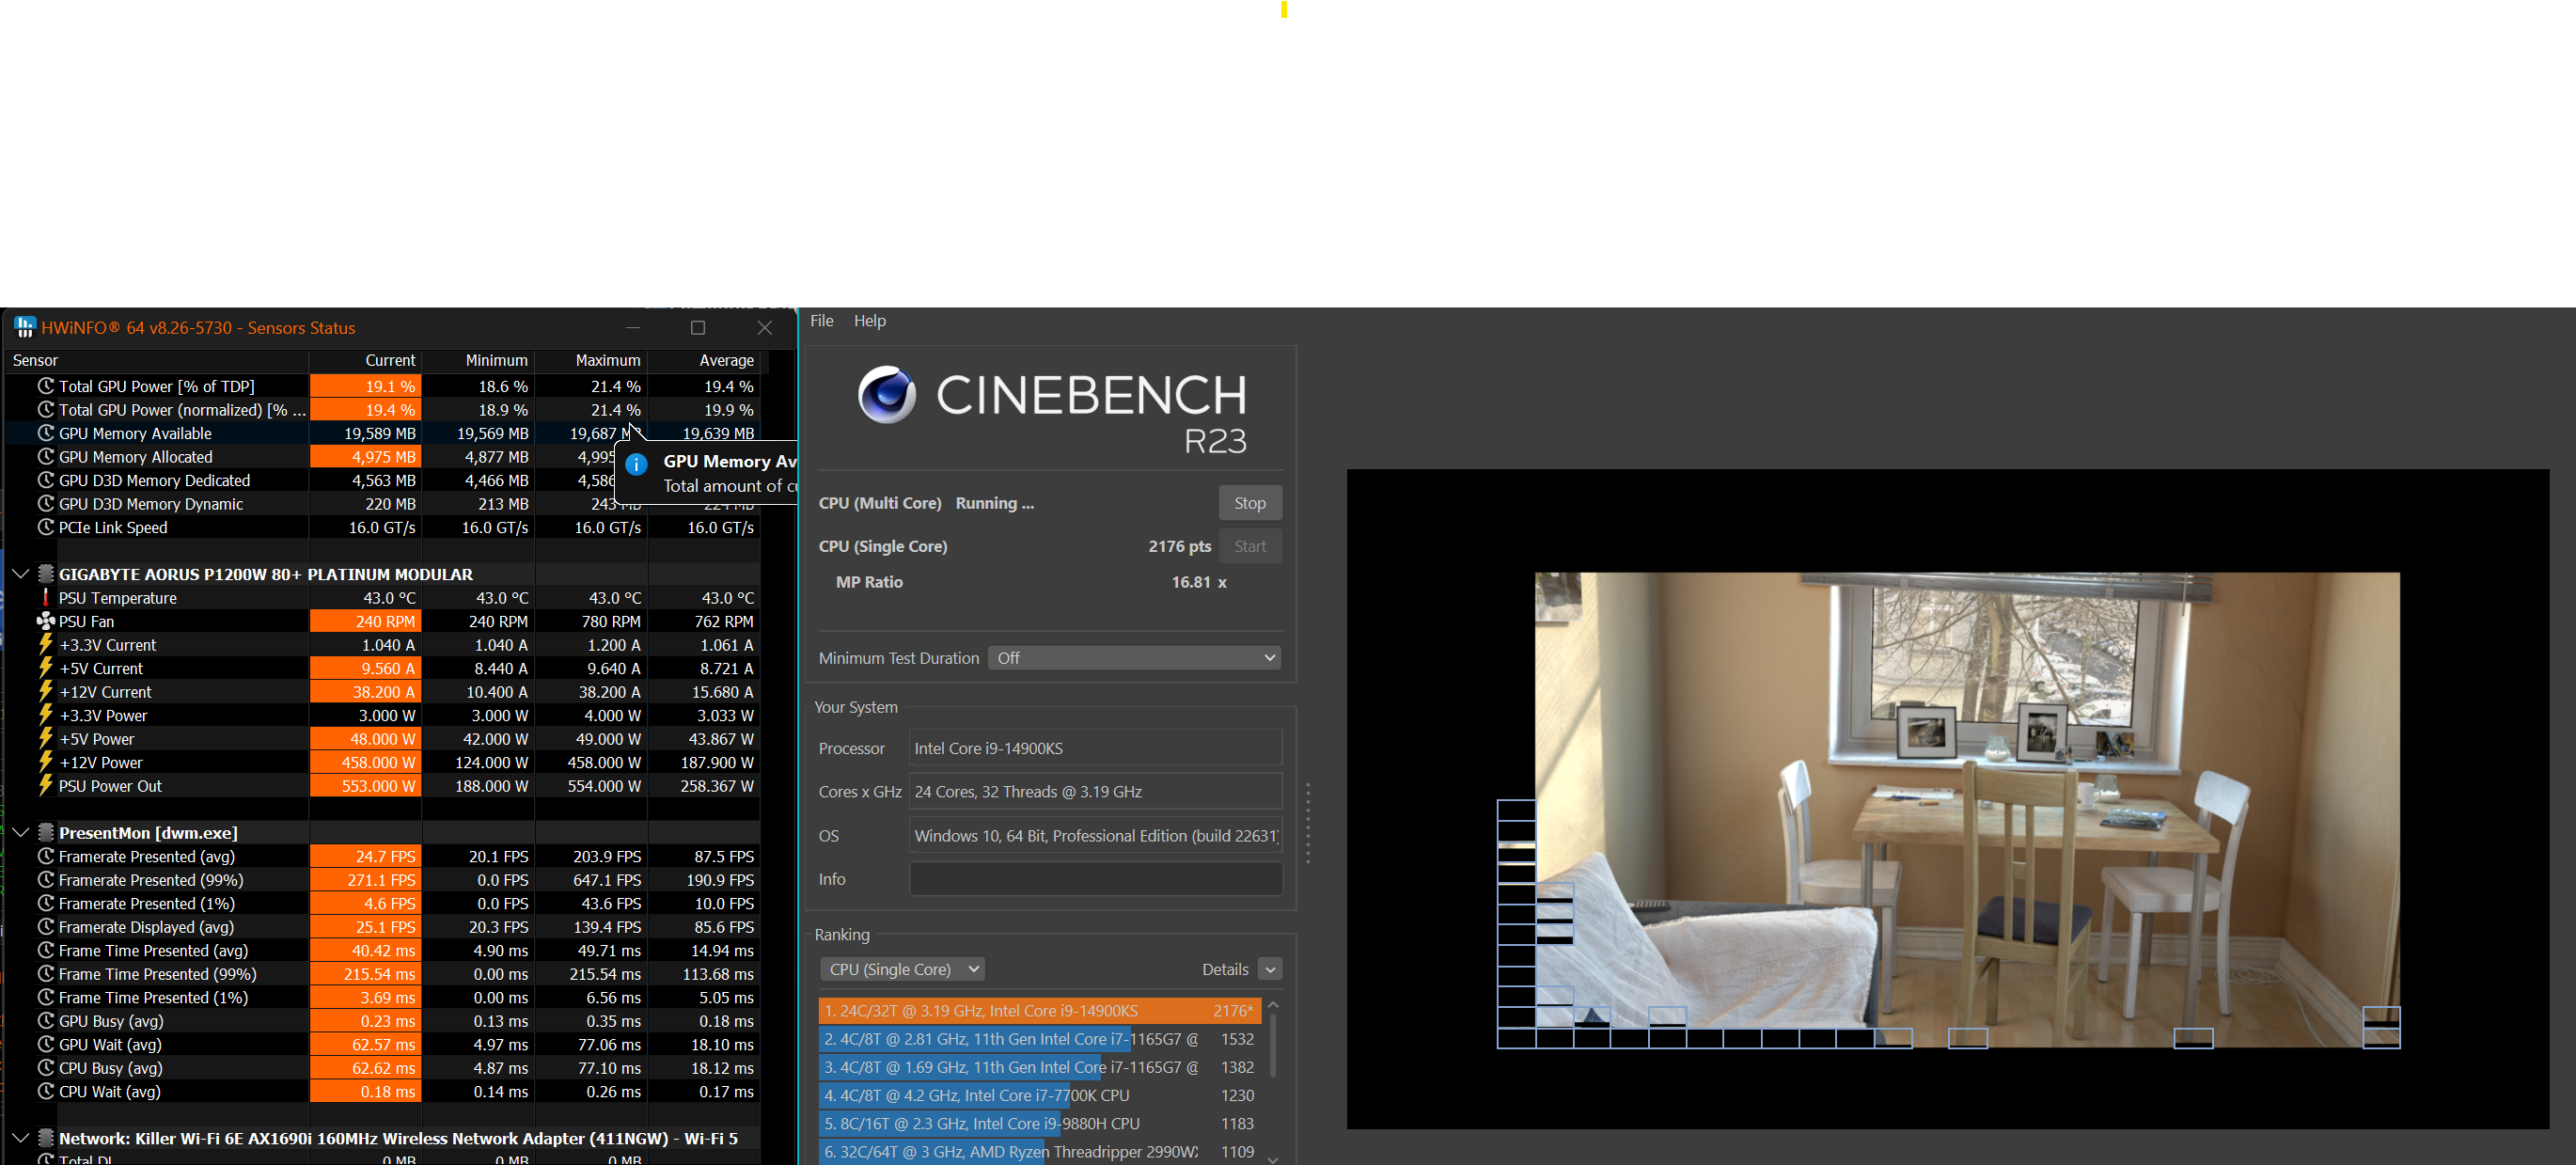Click the lightning icon beside +3.3V Current
The image size is (2576, 1165).
(x=45, y=644)
